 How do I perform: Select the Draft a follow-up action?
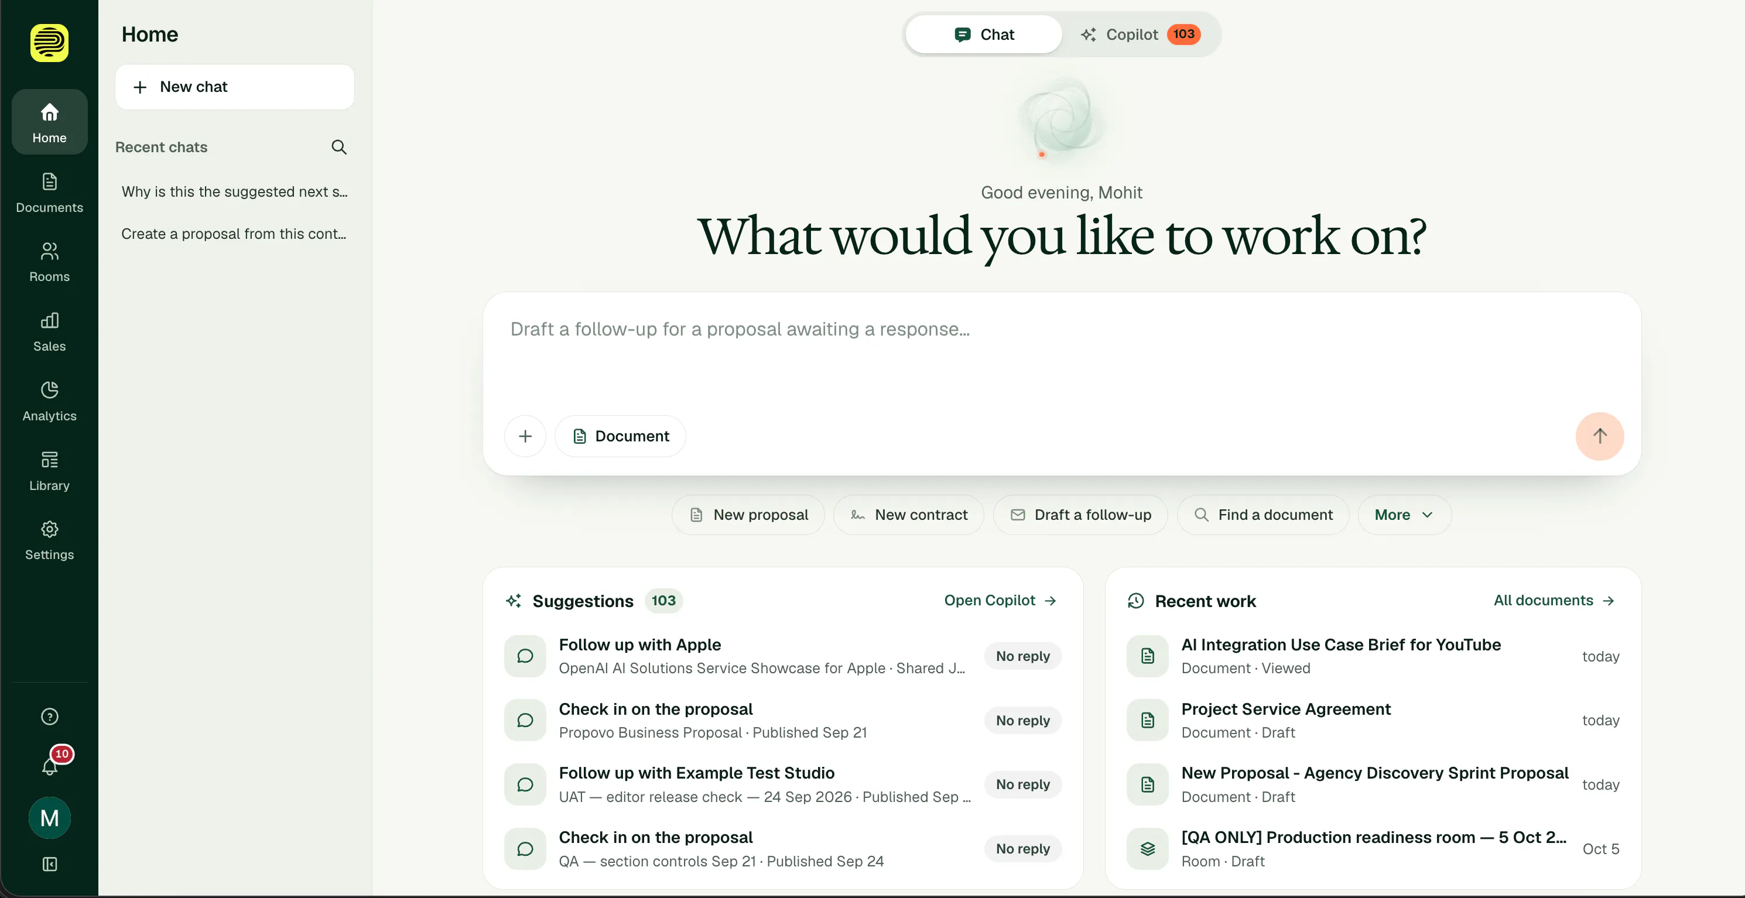(1080, 515)
